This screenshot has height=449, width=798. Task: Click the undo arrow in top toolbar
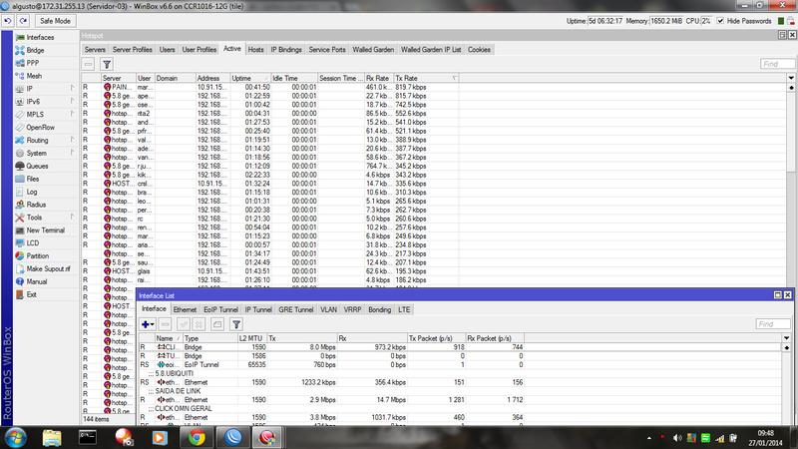[x=8, y=21]
